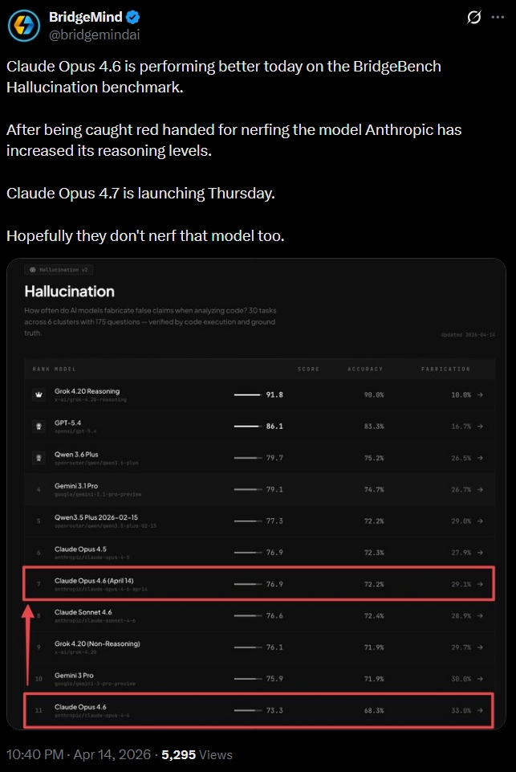Click the GPT-5.4 score bar
This screenshot has width=516, height=772.
[247, 427]
